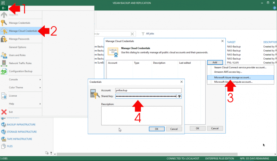The image size is (277, 161).
Task: Close the Credentials dialog
Action: (181, 82)
